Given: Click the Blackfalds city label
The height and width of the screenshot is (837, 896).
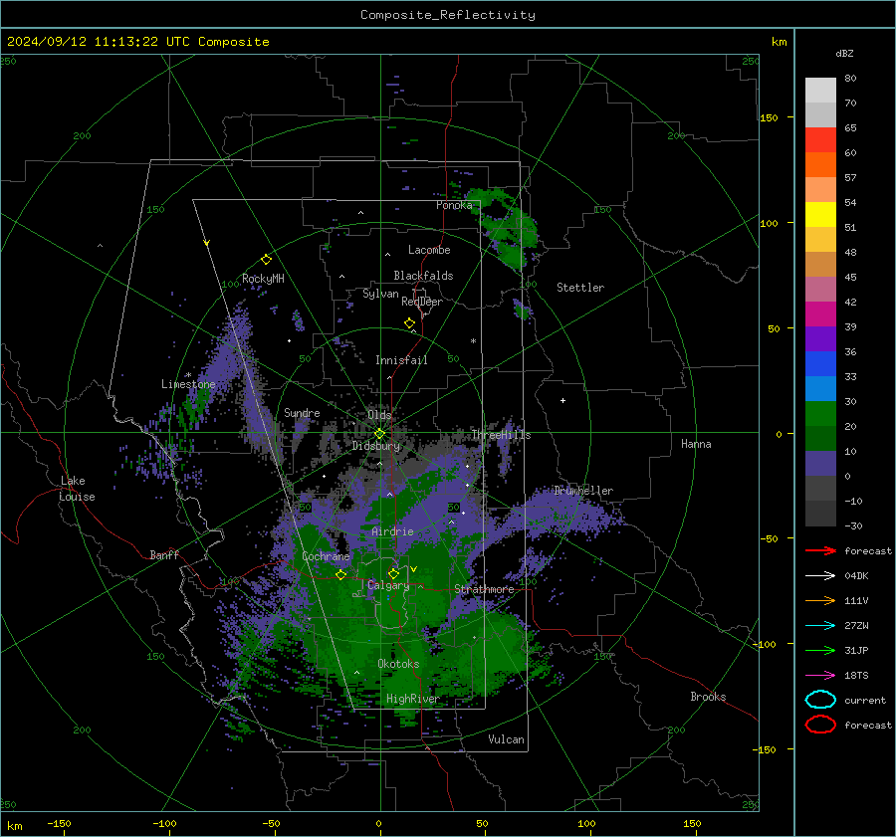Looking at the screenshot, I should [423, 276].
